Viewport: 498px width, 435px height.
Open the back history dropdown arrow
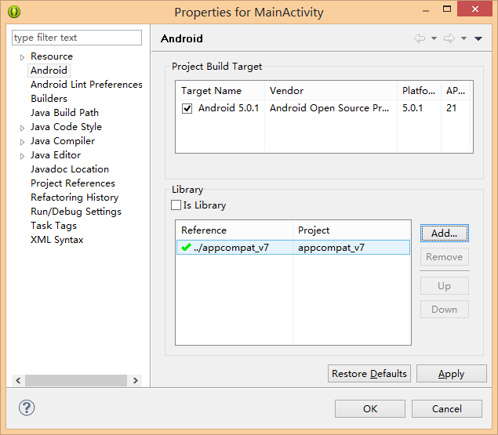coord(434,38)
